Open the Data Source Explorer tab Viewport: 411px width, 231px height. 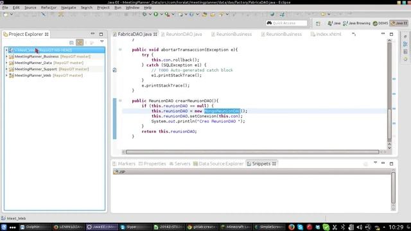[218, 164]
